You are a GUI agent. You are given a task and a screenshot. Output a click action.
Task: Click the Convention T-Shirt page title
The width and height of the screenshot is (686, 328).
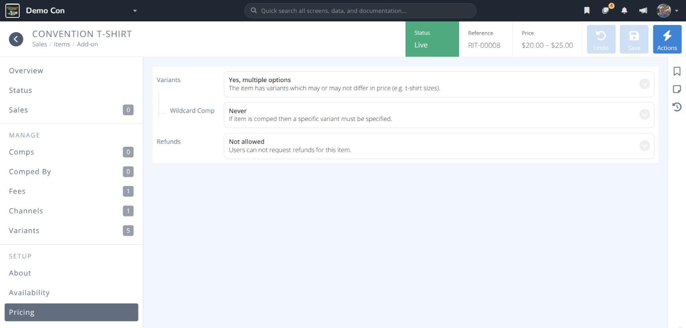tap(82, 34)
